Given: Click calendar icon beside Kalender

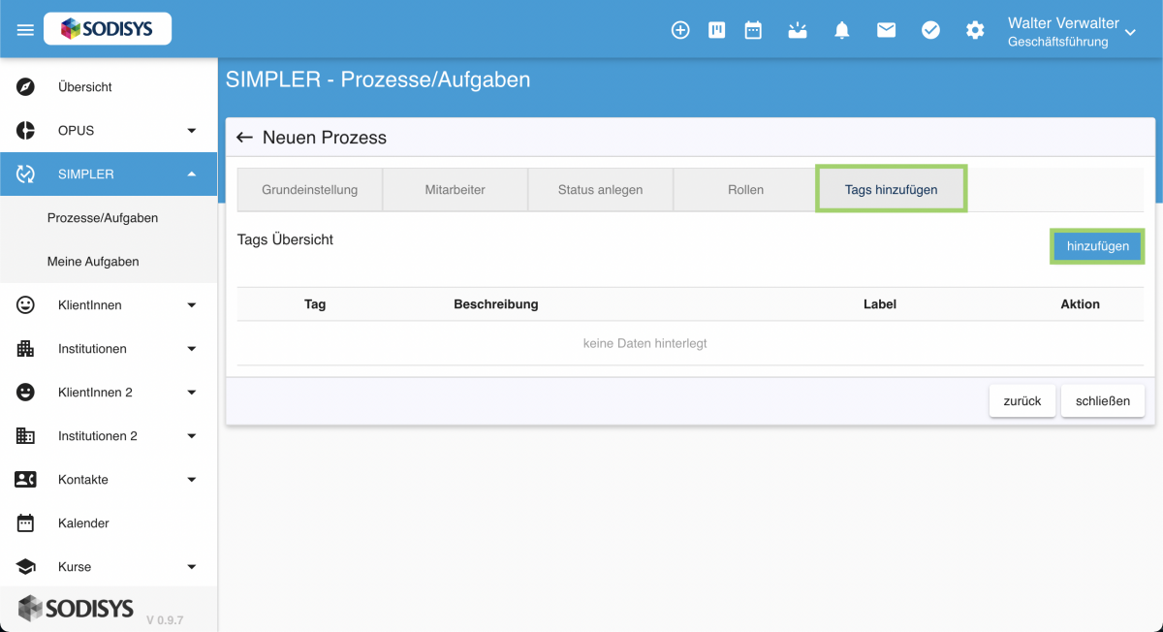Looking at the screenshot, I should [26, 523].
